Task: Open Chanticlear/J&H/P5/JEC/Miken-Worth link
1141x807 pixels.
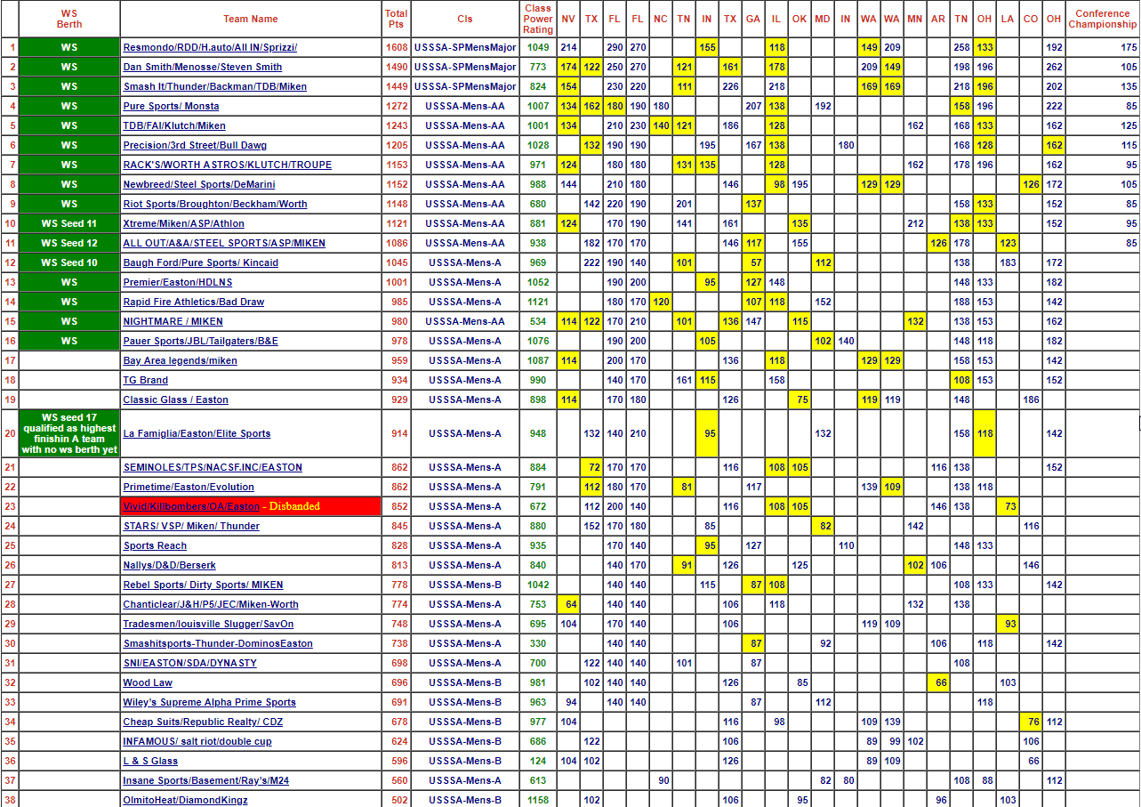Action: pos(211,604)
